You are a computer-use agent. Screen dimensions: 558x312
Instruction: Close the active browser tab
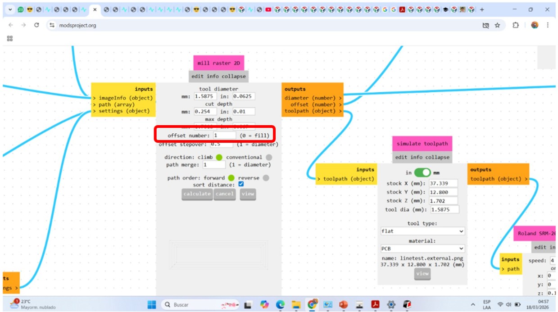(x=95, y=9)
